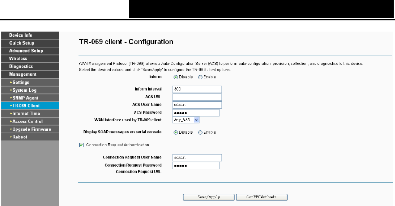Open the WAN Interface dropdown

(186, 120)
